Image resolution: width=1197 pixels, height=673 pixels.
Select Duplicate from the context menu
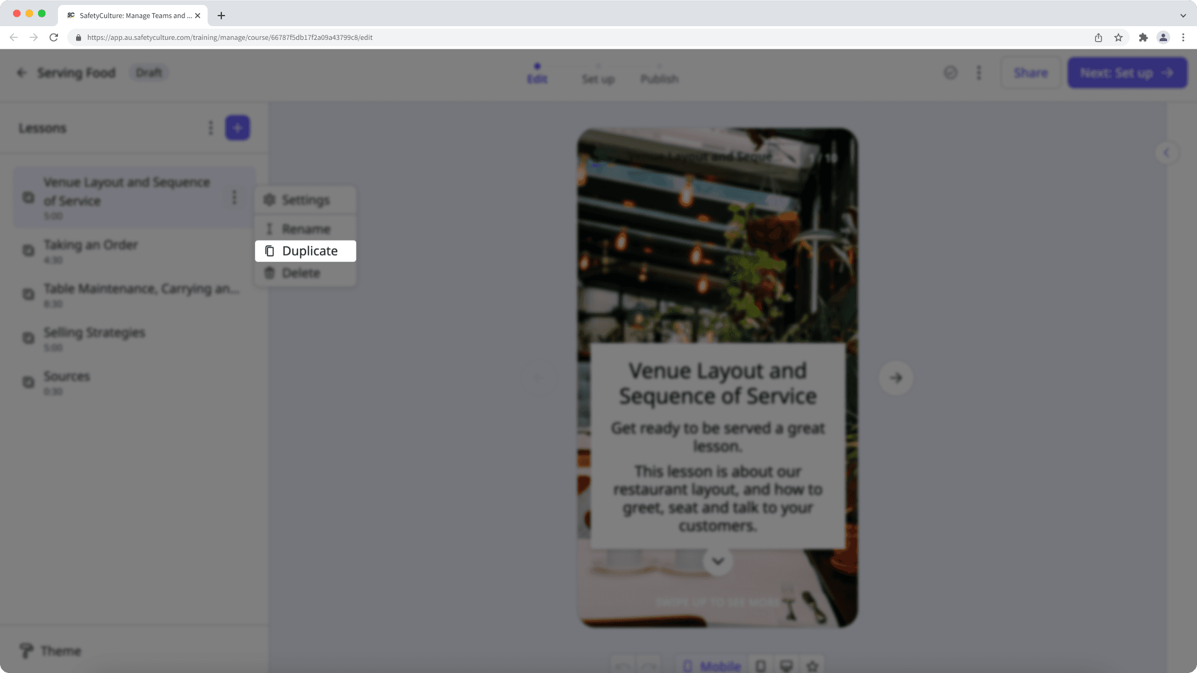click(309, 251)
